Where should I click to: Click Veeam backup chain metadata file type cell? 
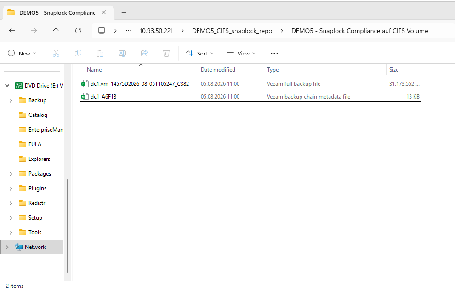(x=308, y=97)
